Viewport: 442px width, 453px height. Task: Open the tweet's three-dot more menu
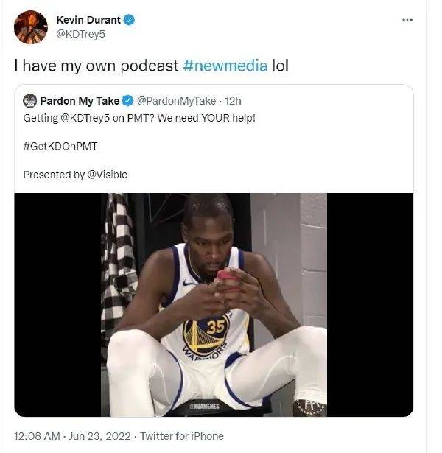[407, 20]
